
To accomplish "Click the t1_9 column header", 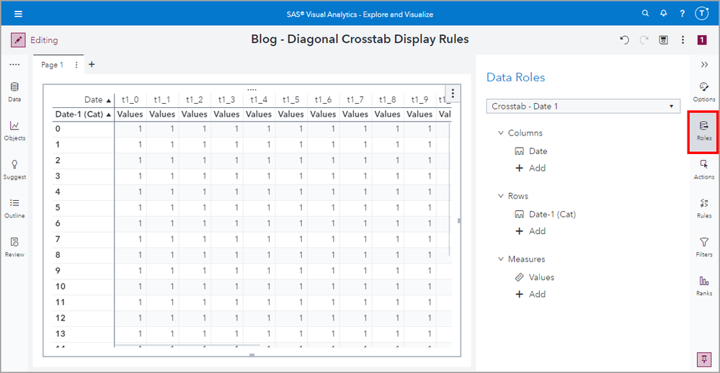I will tap(419, 99).
